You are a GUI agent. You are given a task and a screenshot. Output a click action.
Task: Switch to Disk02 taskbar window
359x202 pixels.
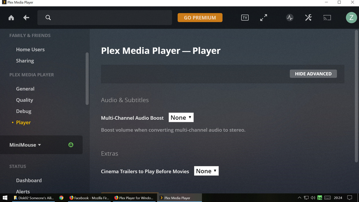(x=34, y=198)
